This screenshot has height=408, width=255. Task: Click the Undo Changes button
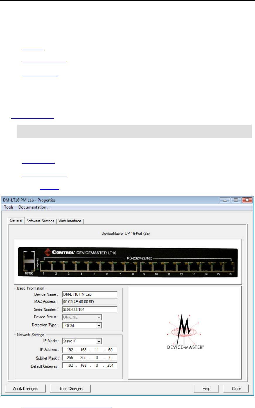(x=70, y=389)
